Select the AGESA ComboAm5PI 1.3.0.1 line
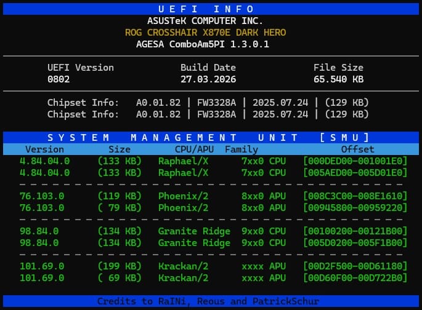This screenshot has width=422, height=310. [x=202, y=44]
